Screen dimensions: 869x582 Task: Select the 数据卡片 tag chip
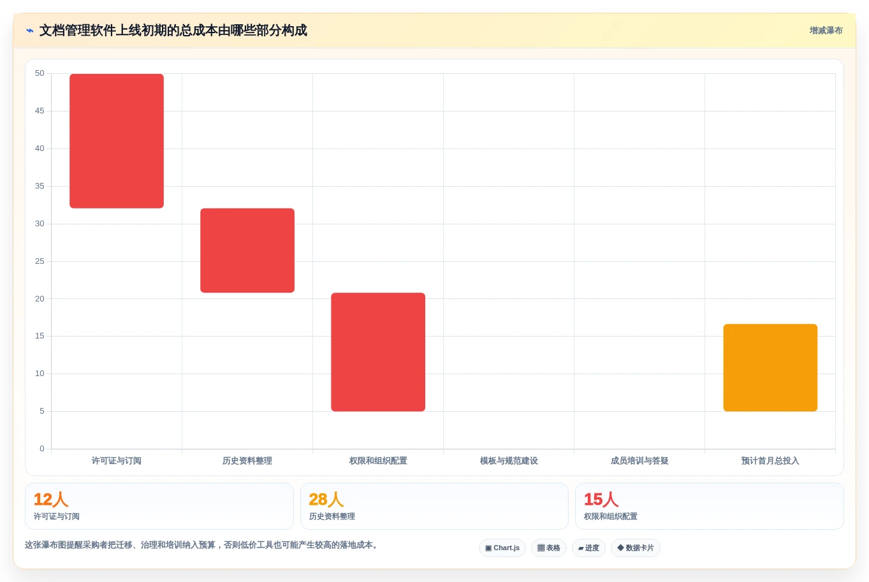636,548
